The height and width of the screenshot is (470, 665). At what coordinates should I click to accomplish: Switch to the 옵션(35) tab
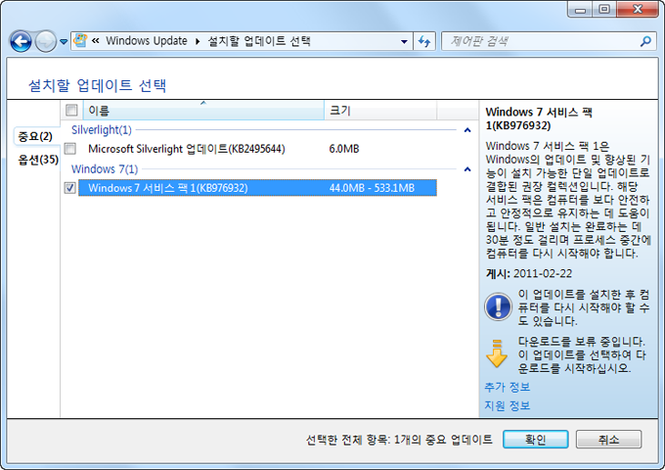click(x=38, y=160)
